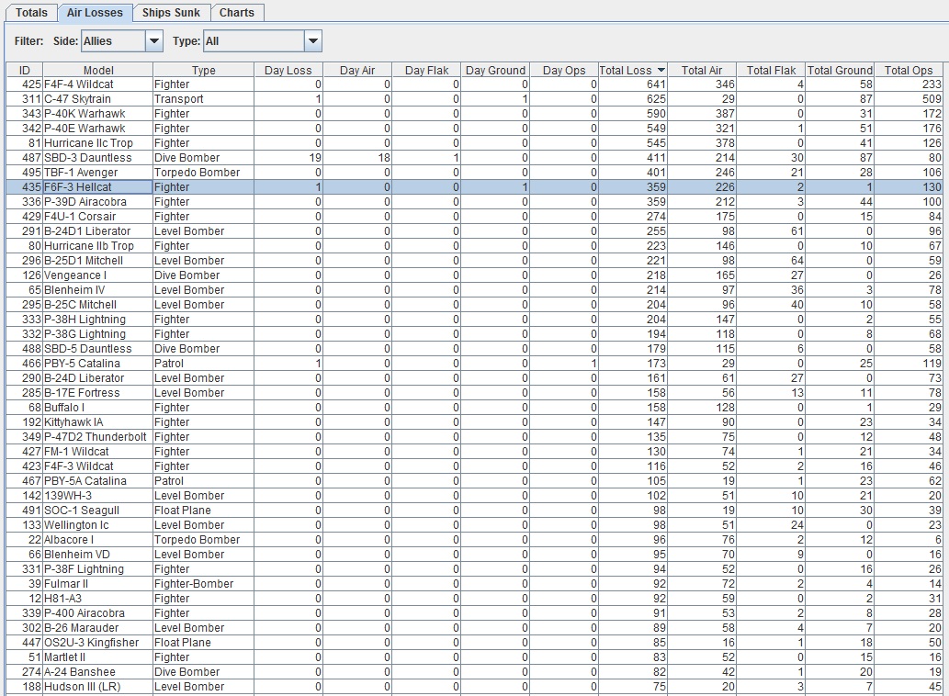Select the SBD-5 Dauntless row

(474, 348)
